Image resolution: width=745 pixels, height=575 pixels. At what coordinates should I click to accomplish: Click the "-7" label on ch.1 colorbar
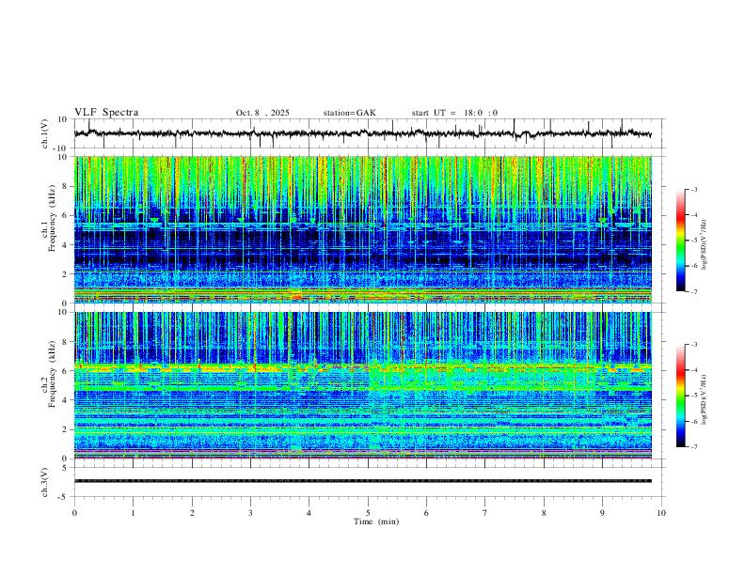pos(694,292)
